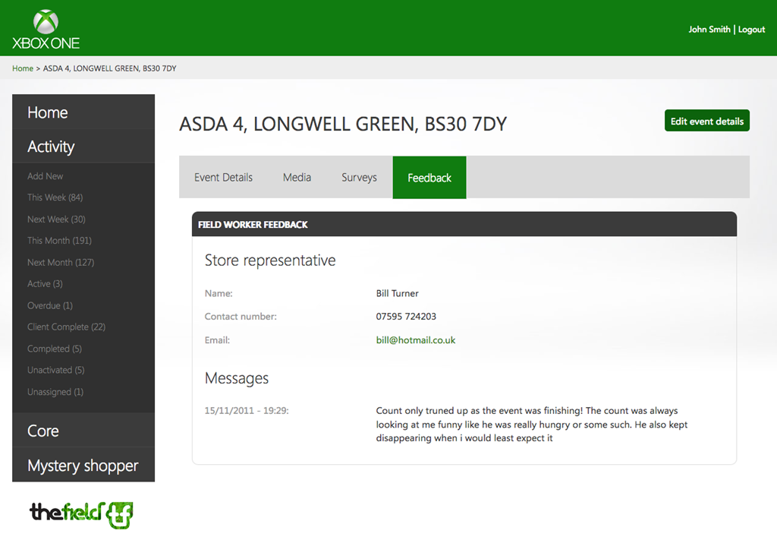The height and width of the screenshot is (559, 777).
Task: Open the Media tab
Action: click(x=297, y=178)
